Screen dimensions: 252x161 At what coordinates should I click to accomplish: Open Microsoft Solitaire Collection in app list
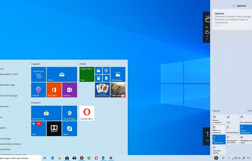(10, 144)
